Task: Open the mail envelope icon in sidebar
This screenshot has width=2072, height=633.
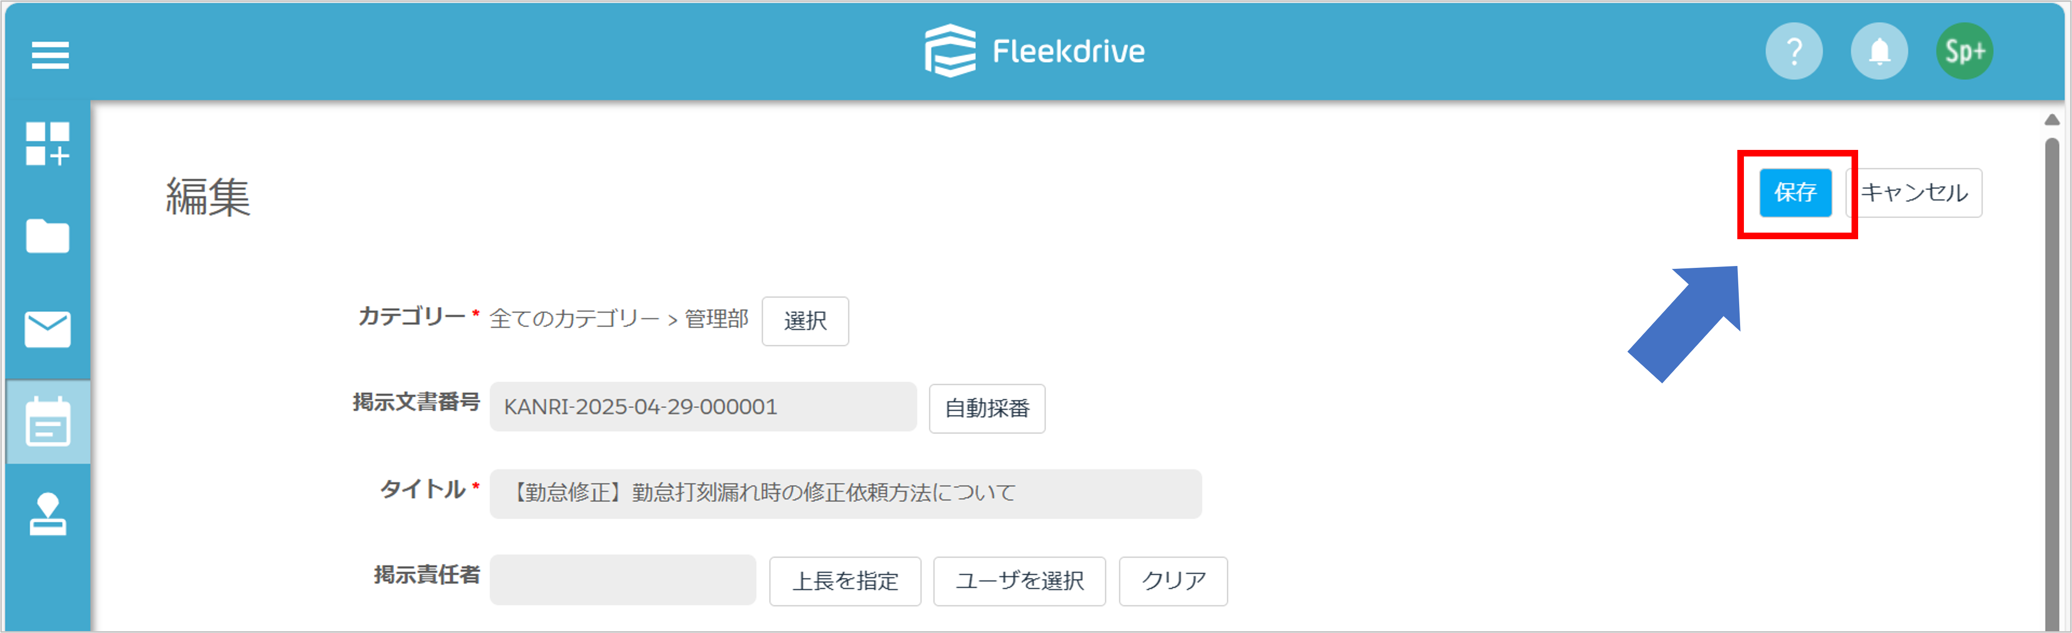Action: (x=47, y=329)
